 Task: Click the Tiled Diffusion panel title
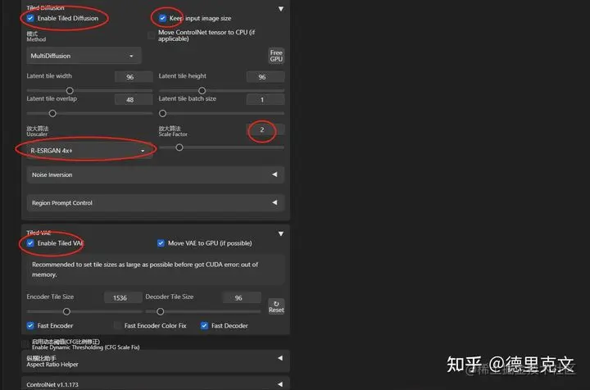(45, 7)
